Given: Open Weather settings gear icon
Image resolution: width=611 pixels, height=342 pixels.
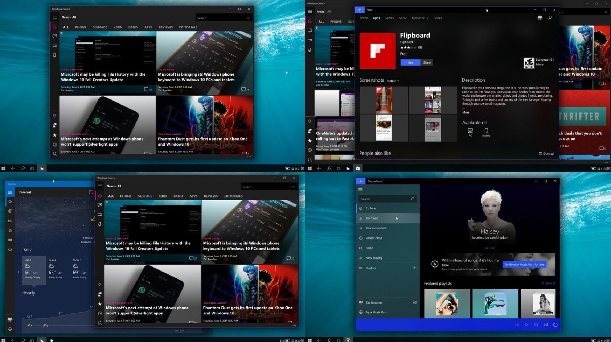Looking at the screenshot, I should [x=10, y=329].
